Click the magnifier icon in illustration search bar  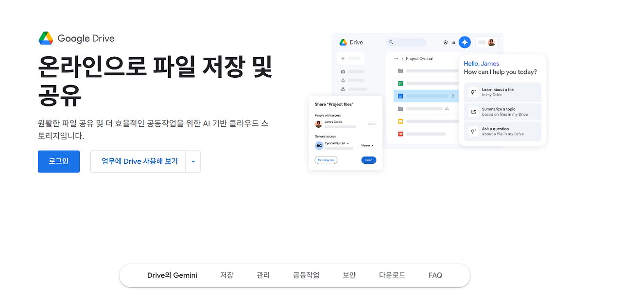click(391, 42)
